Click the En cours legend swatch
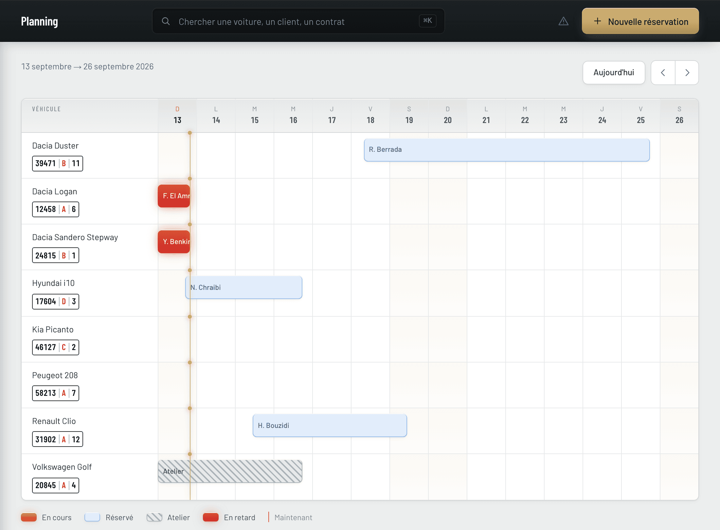The height and width of the screenshot is (530, 720). coord(29,517)
